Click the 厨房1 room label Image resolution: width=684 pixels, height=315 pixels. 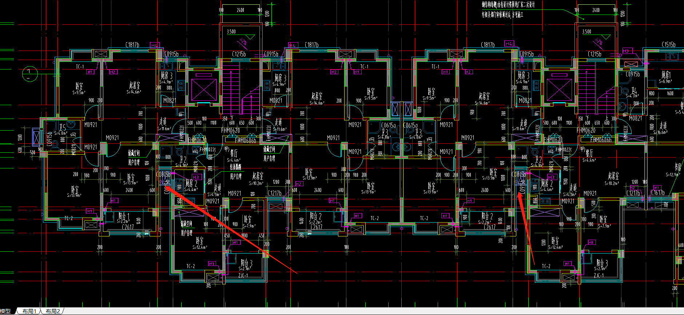pyautogui.click(x=666, y=75)
